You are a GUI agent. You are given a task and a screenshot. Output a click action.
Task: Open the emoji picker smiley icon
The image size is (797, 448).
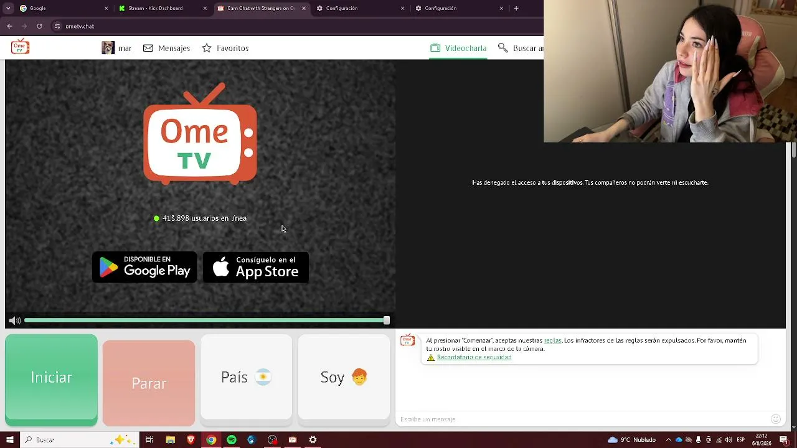click(775, 419)
